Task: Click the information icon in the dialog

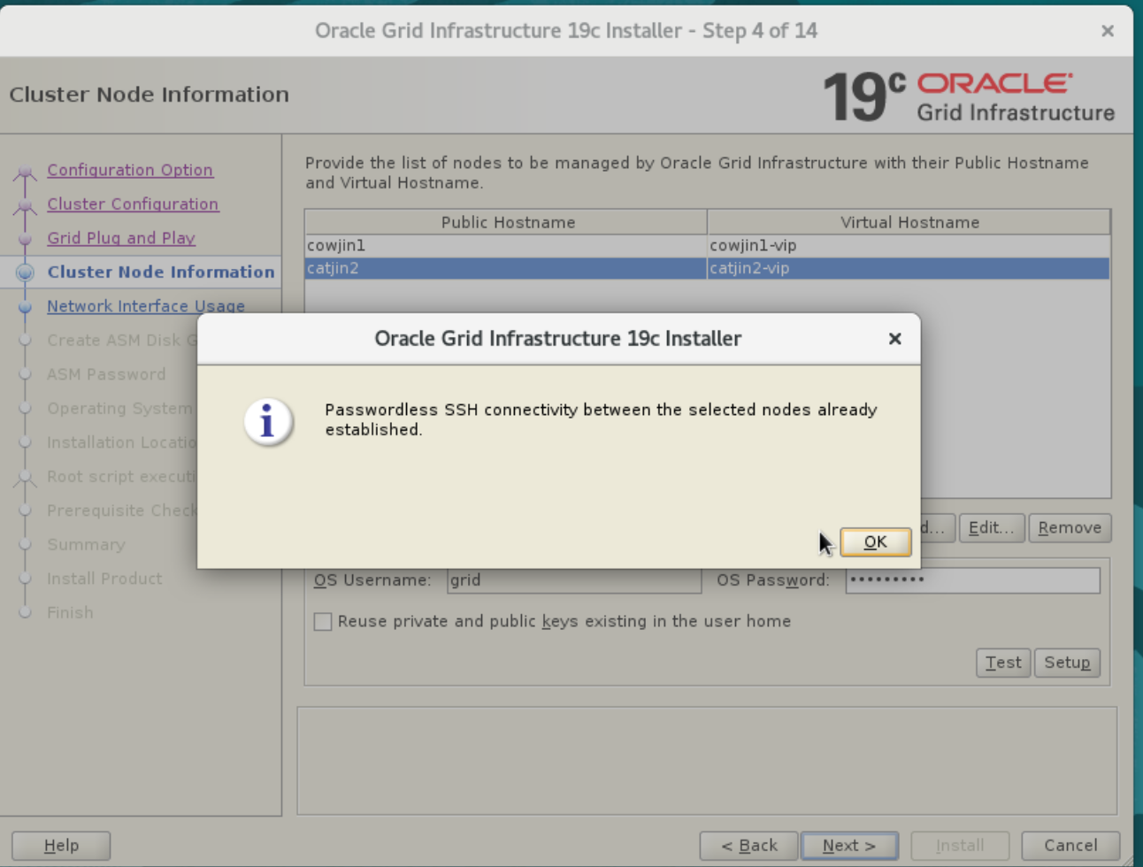Action: click(x=267, y=422)
